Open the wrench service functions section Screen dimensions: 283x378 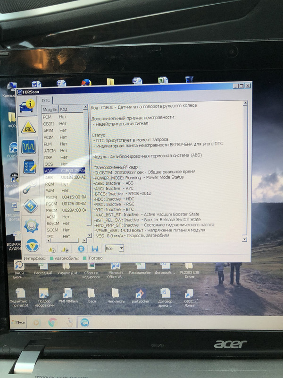click(x=30, y=187)
